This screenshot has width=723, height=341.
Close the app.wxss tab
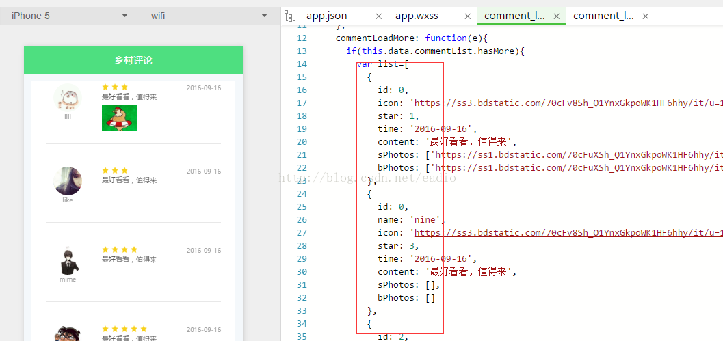(468, 16)
